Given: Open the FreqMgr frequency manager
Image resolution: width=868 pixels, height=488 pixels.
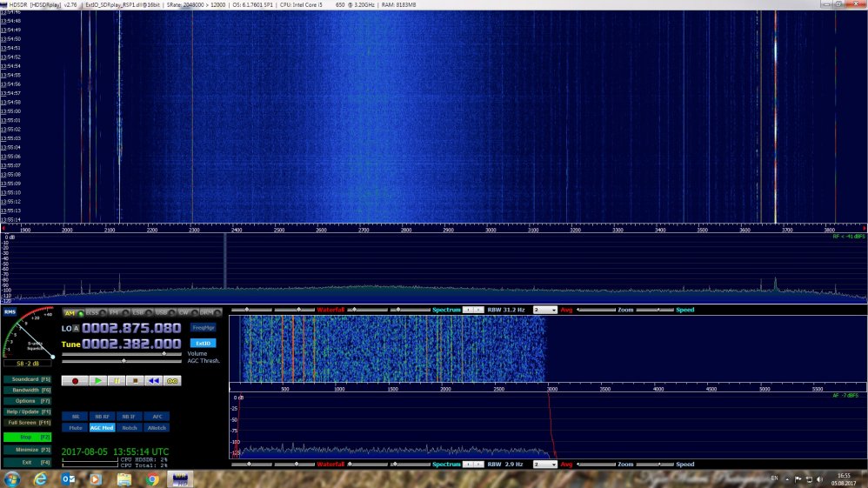Looking at the screenshot, I should (x=204, y=328).
